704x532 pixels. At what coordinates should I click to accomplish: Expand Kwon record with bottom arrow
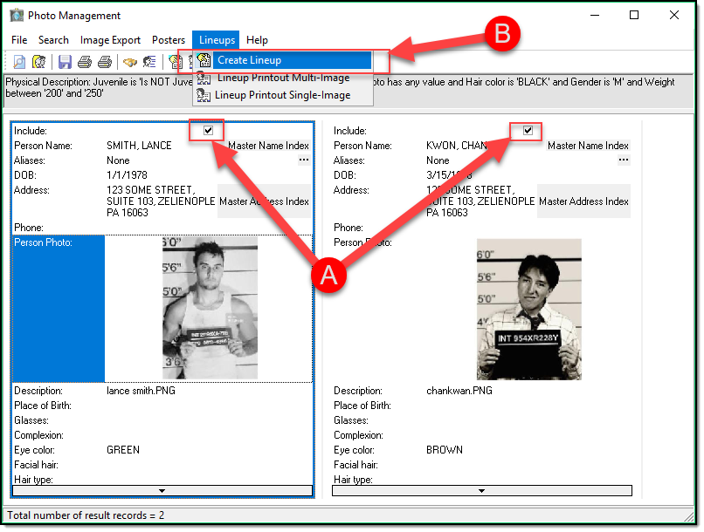click(481, 491)
